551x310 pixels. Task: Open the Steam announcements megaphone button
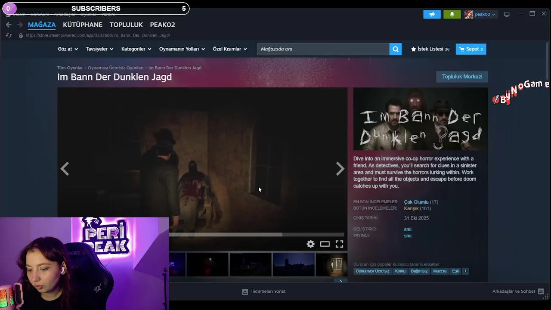(x=432, y=14)
